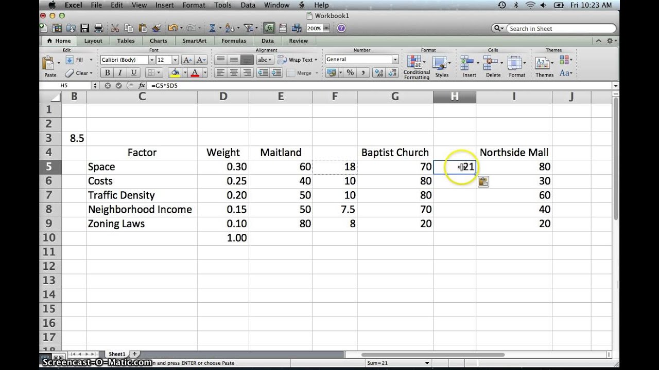Cancel the formula entry with X icon

tap(108, 85)
